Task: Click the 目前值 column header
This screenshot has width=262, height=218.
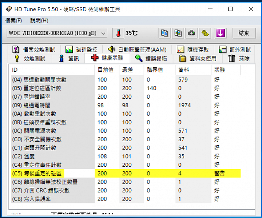Action: point(107,70)
